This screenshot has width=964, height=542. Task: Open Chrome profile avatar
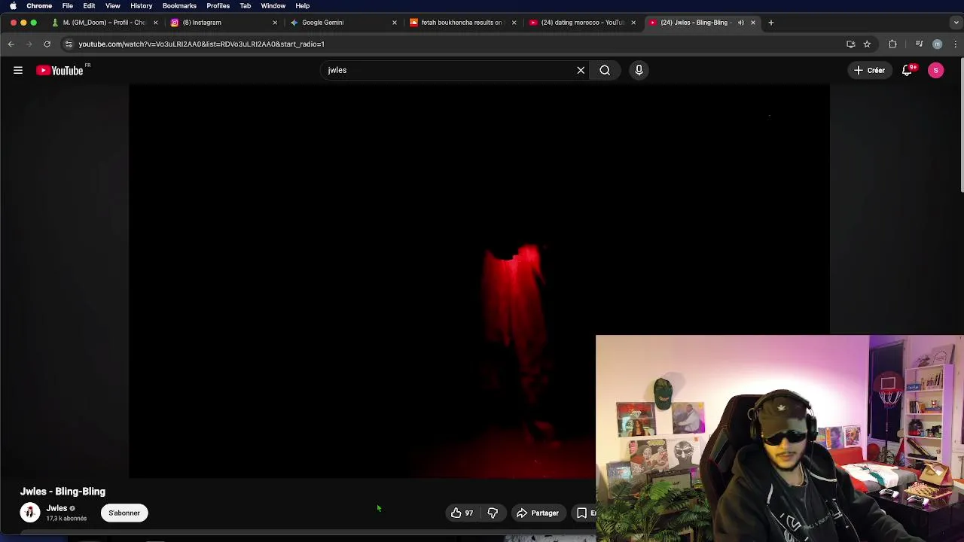point(937,44)
